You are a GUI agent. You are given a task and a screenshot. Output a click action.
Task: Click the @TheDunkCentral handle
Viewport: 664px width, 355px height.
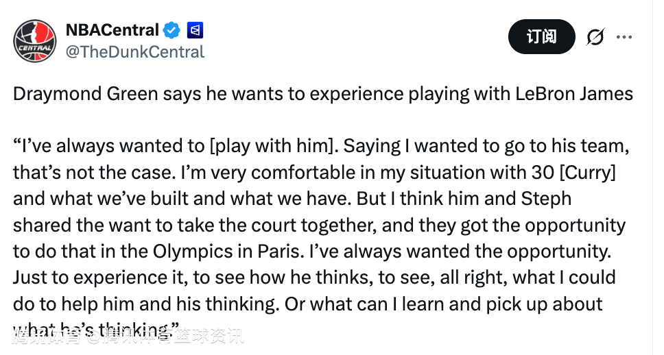point(134,51)
